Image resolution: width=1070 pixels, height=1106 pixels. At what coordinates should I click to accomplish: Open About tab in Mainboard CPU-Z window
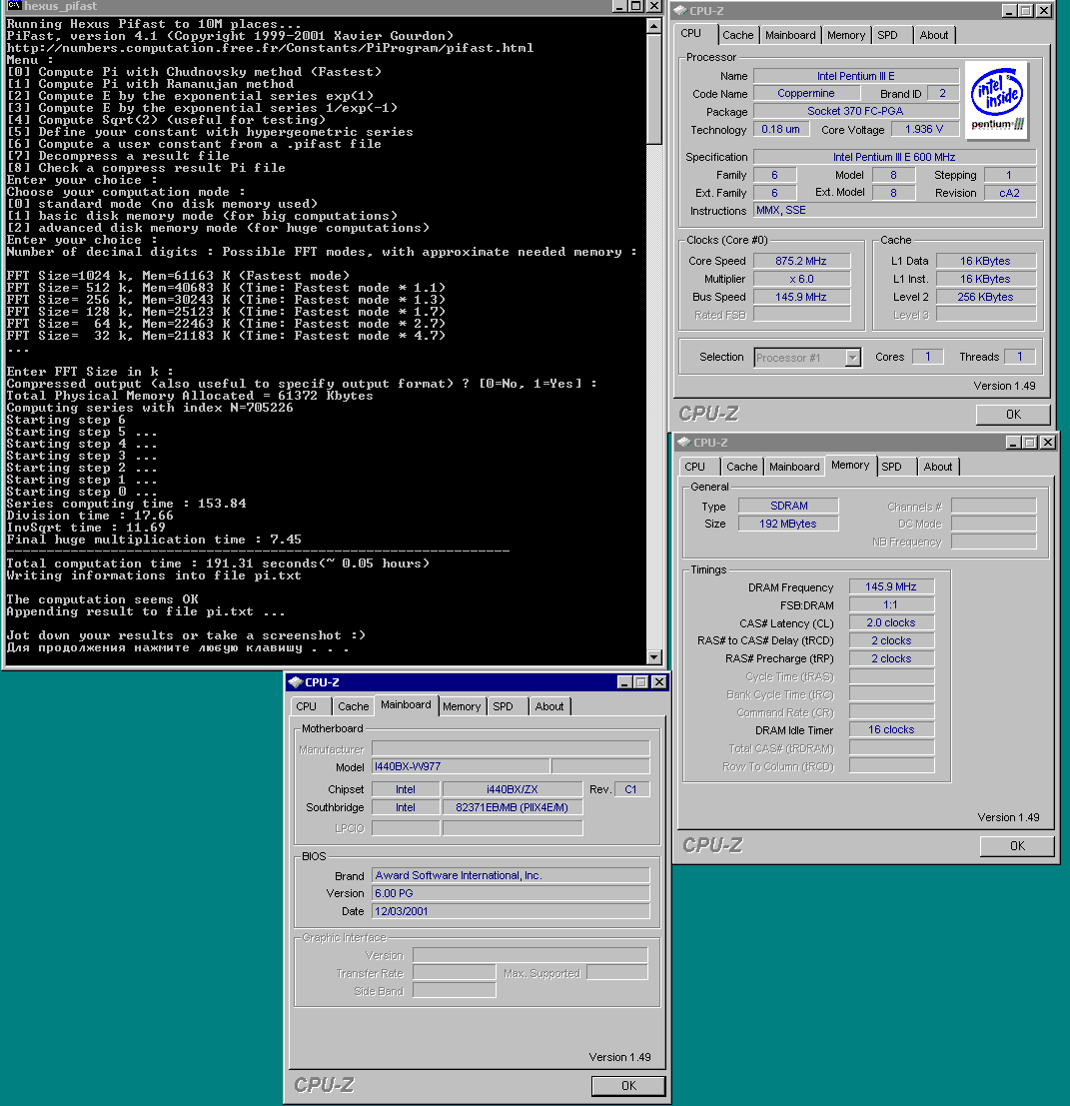click(x=549, y=706)
